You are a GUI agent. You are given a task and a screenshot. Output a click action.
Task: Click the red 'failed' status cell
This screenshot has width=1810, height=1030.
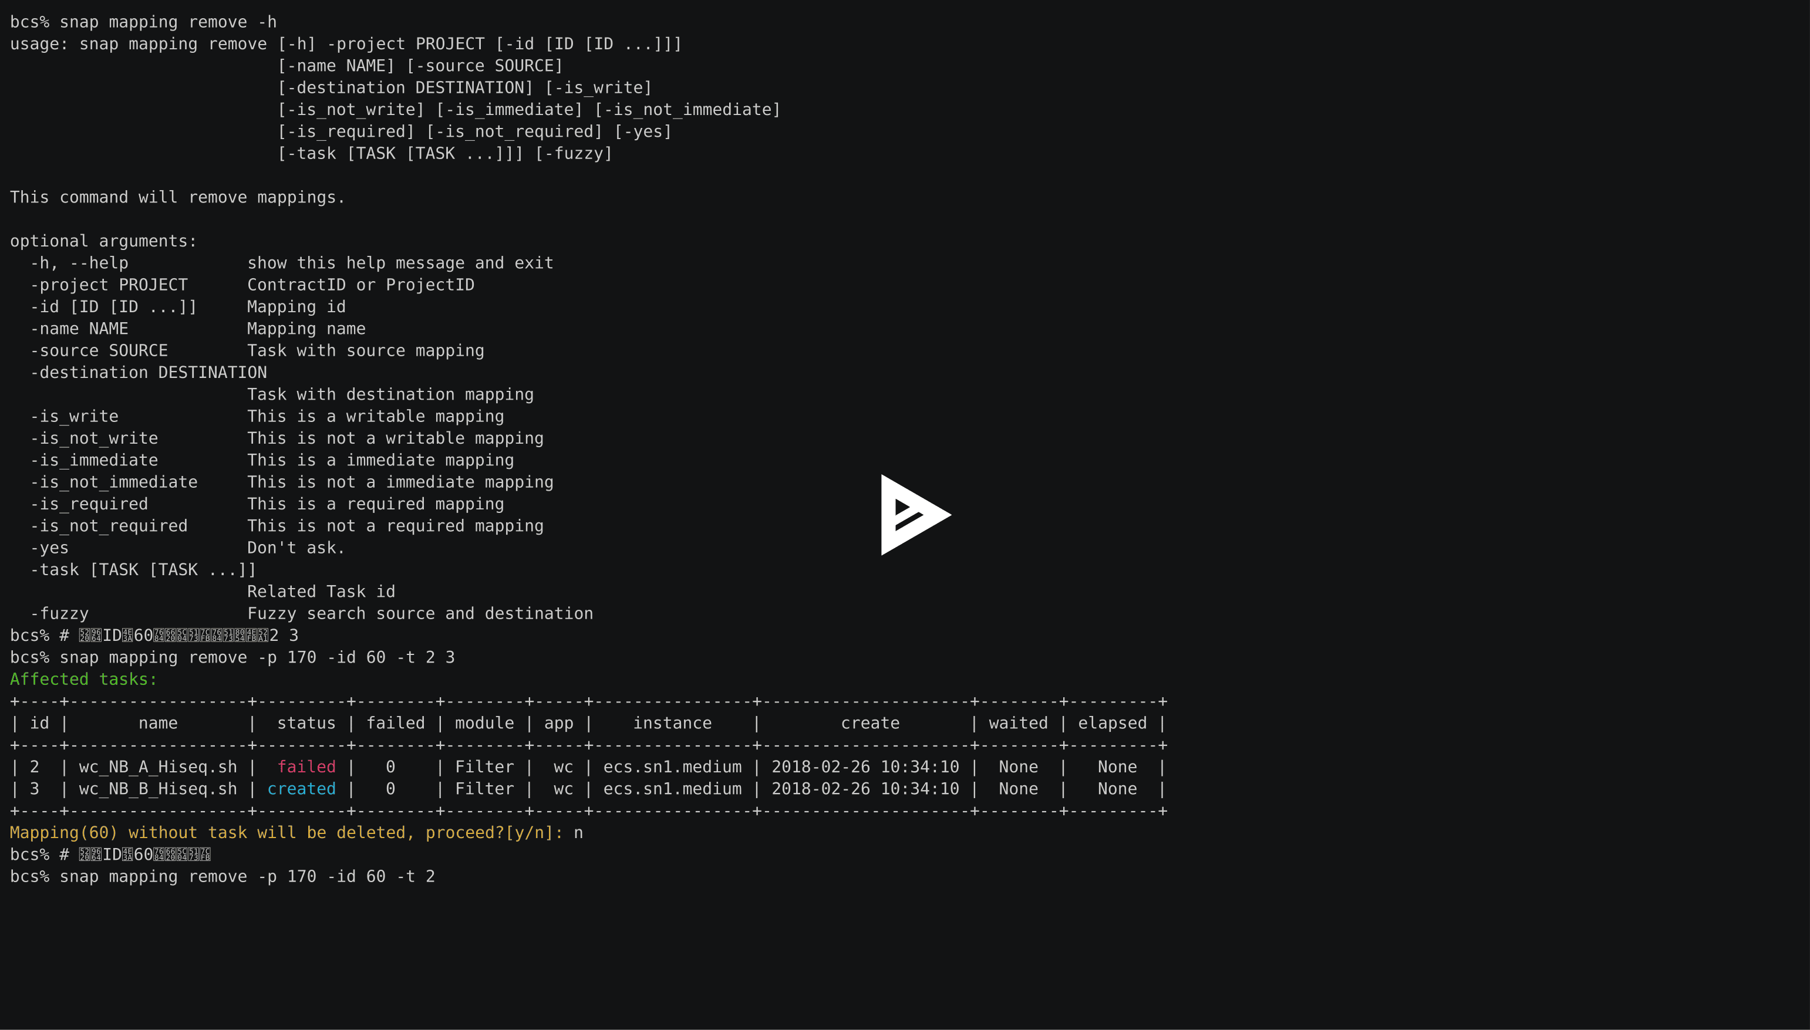coord(306,767)
